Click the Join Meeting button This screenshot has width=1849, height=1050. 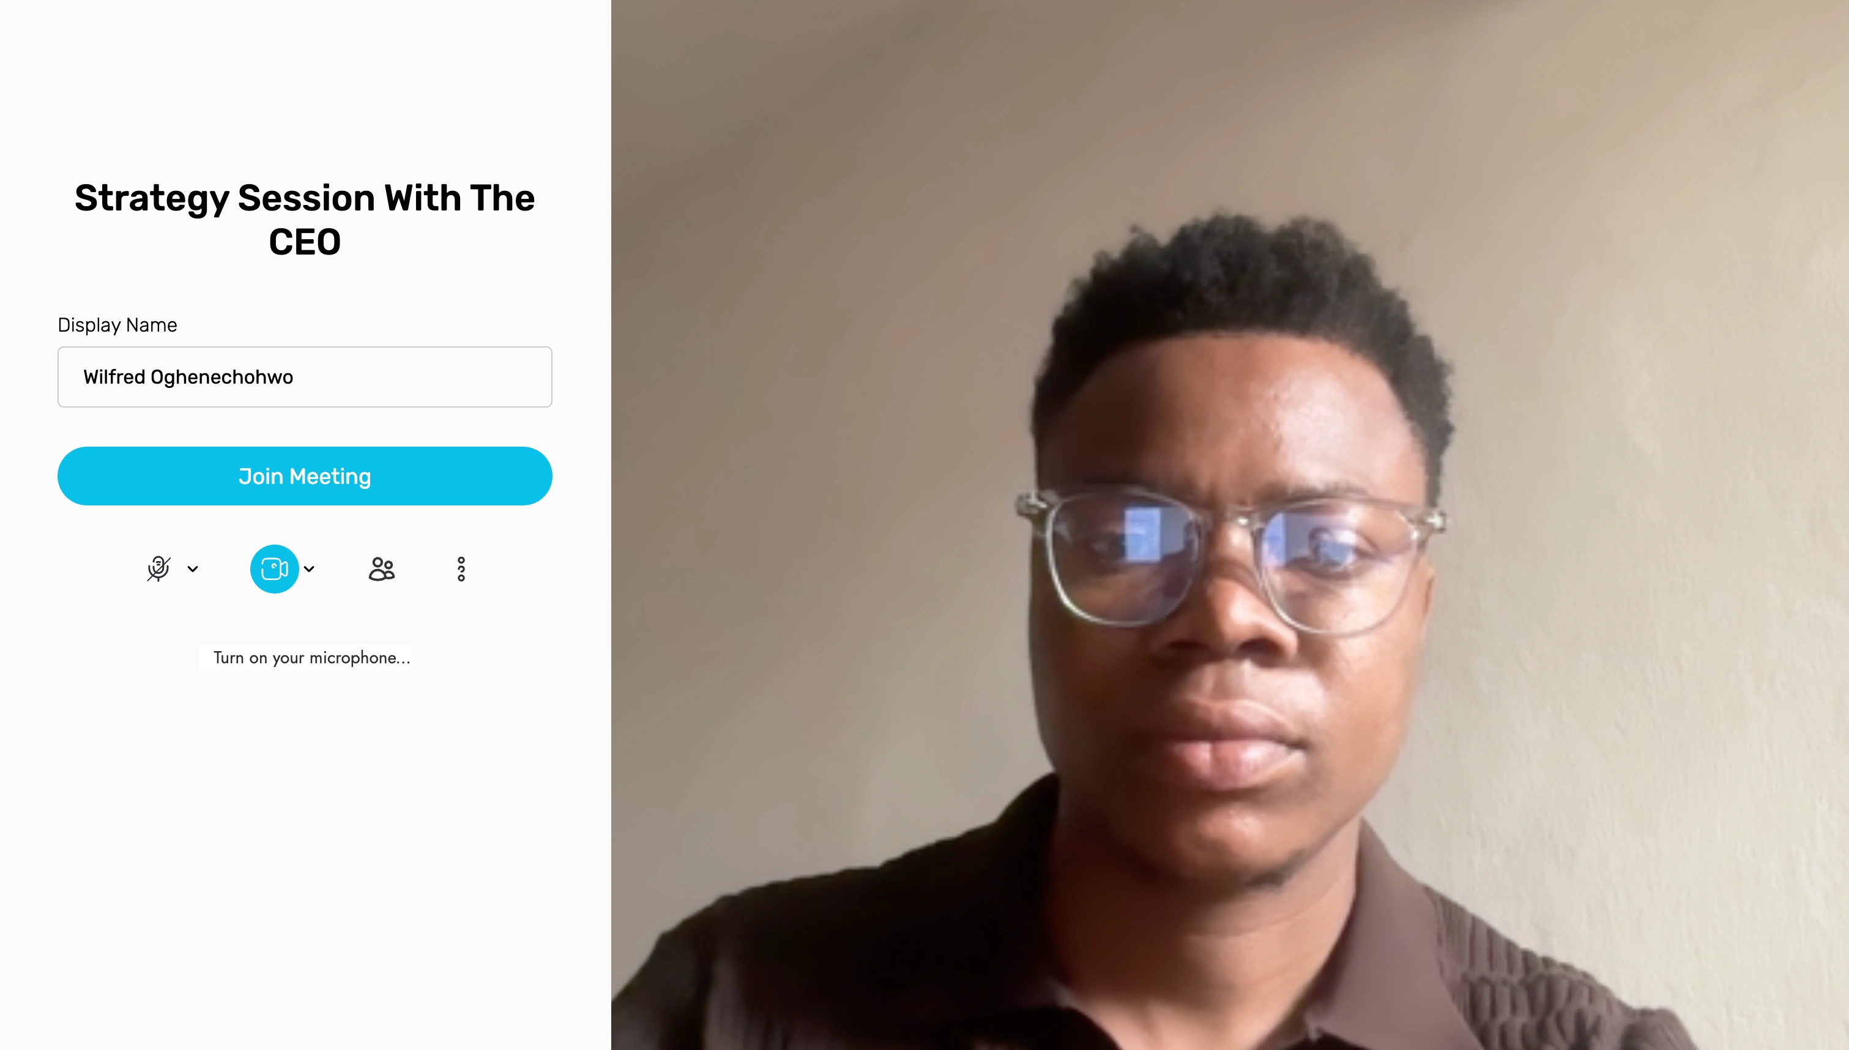click(305, 476)
